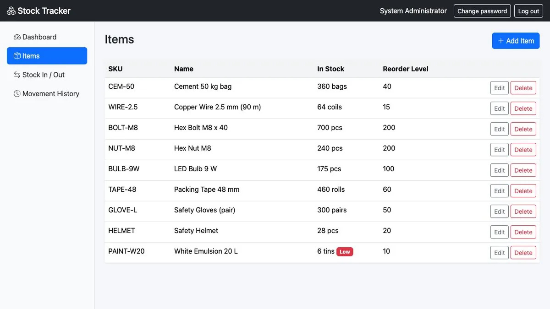Log out of the application
550x309 pixels.
pyautogui.click(x=528, y=11)
